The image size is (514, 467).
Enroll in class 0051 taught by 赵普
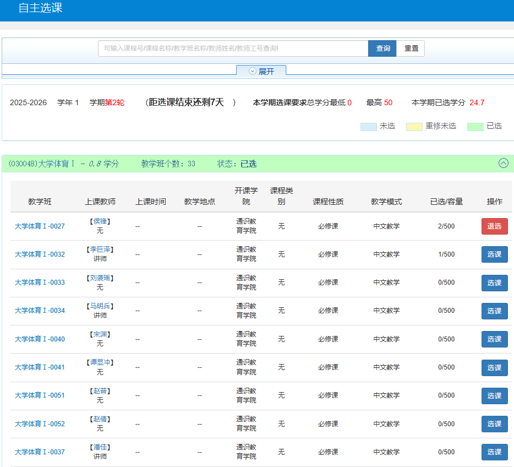pyautogui.click(x=494, y=395)
